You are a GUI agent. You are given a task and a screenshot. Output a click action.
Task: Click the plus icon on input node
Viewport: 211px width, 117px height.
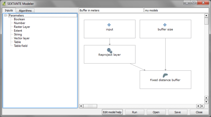pos(109,25)
